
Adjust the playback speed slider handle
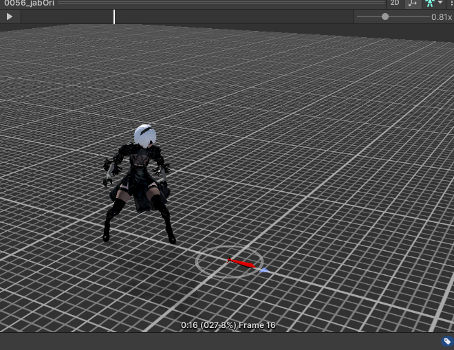[x=385, y=17]
